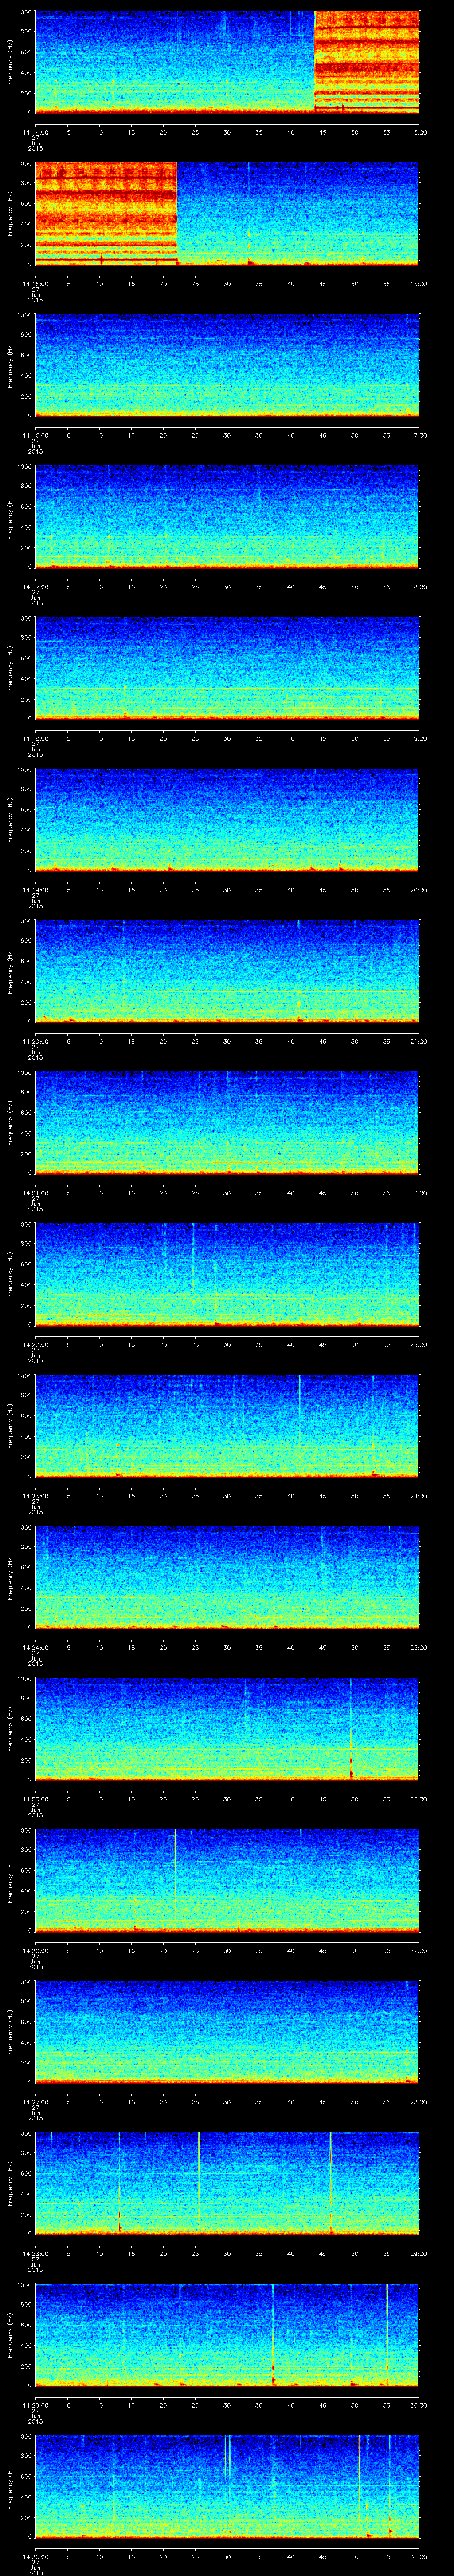Viewport: 454px width, 2576px height.
Task: Select the 14:29:00 start time label
Action: click(35, 2404)
